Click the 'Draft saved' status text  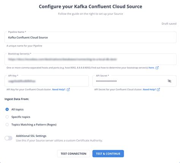click(169, 24)
